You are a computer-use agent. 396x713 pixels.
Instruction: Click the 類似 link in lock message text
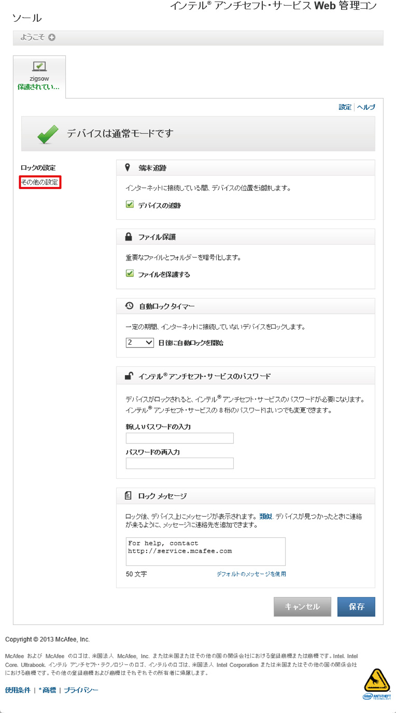point(265,517)
